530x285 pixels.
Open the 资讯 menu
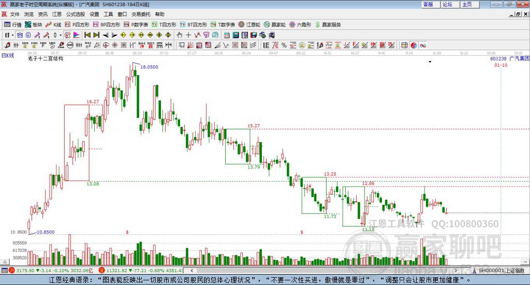(x=42, y=14)
